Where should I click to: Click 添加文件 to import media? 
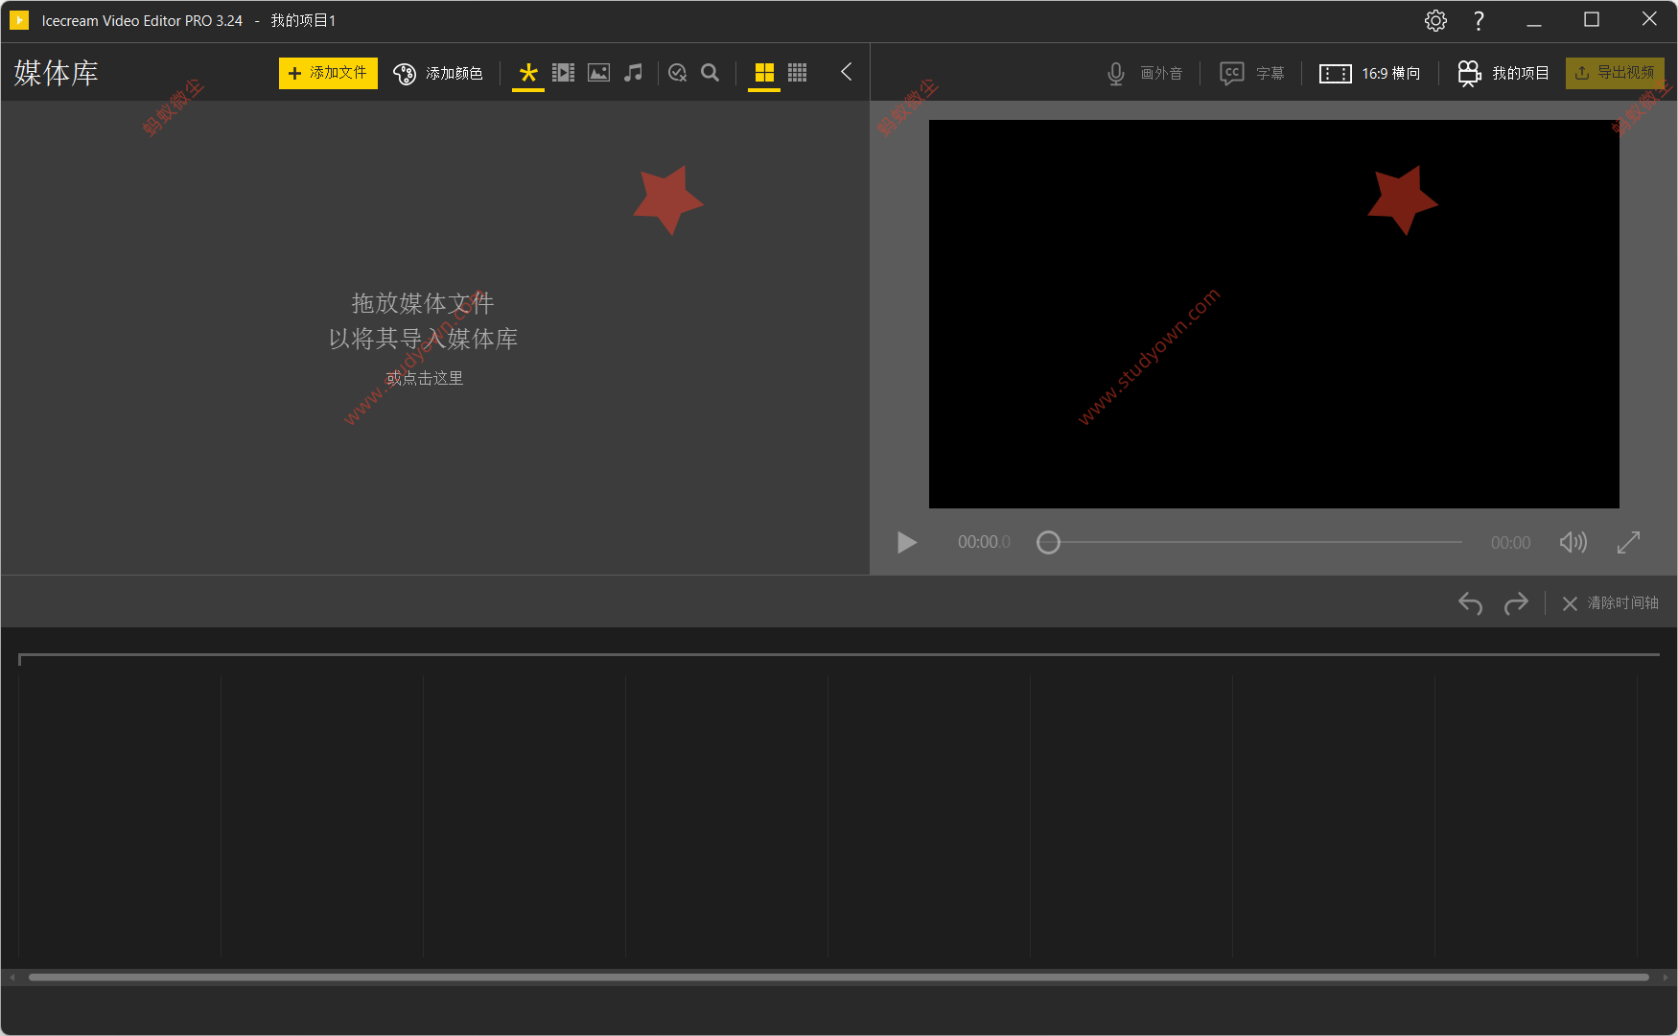[328, 72]
